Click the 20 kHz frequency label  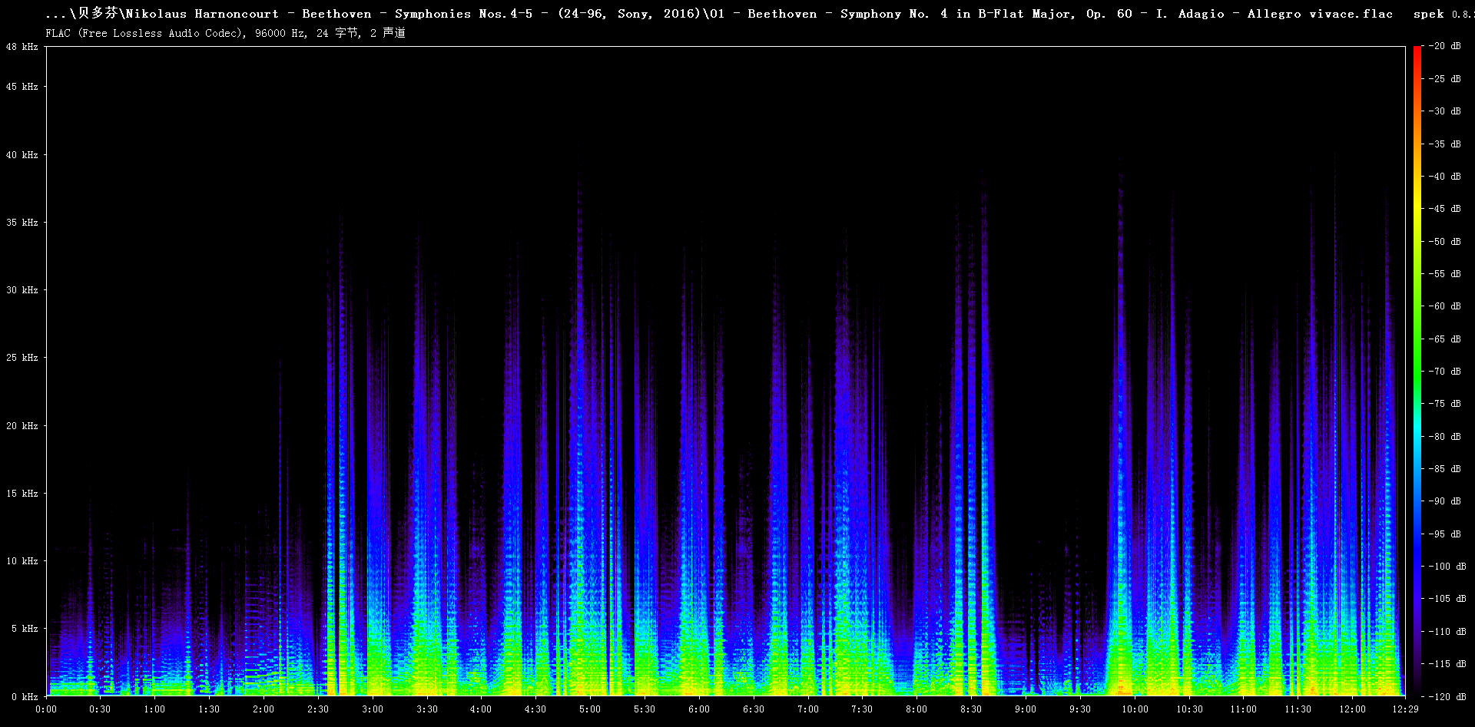(x=22, y=426)
